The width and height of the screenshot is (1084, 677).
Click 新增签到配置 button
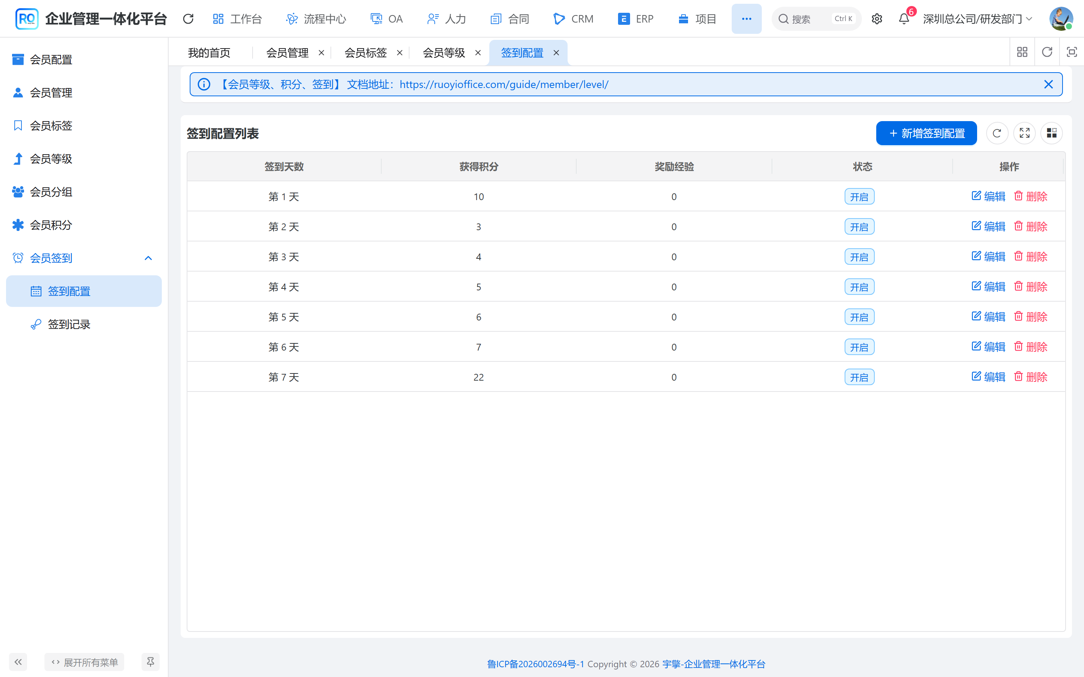(x=926, y=133)
